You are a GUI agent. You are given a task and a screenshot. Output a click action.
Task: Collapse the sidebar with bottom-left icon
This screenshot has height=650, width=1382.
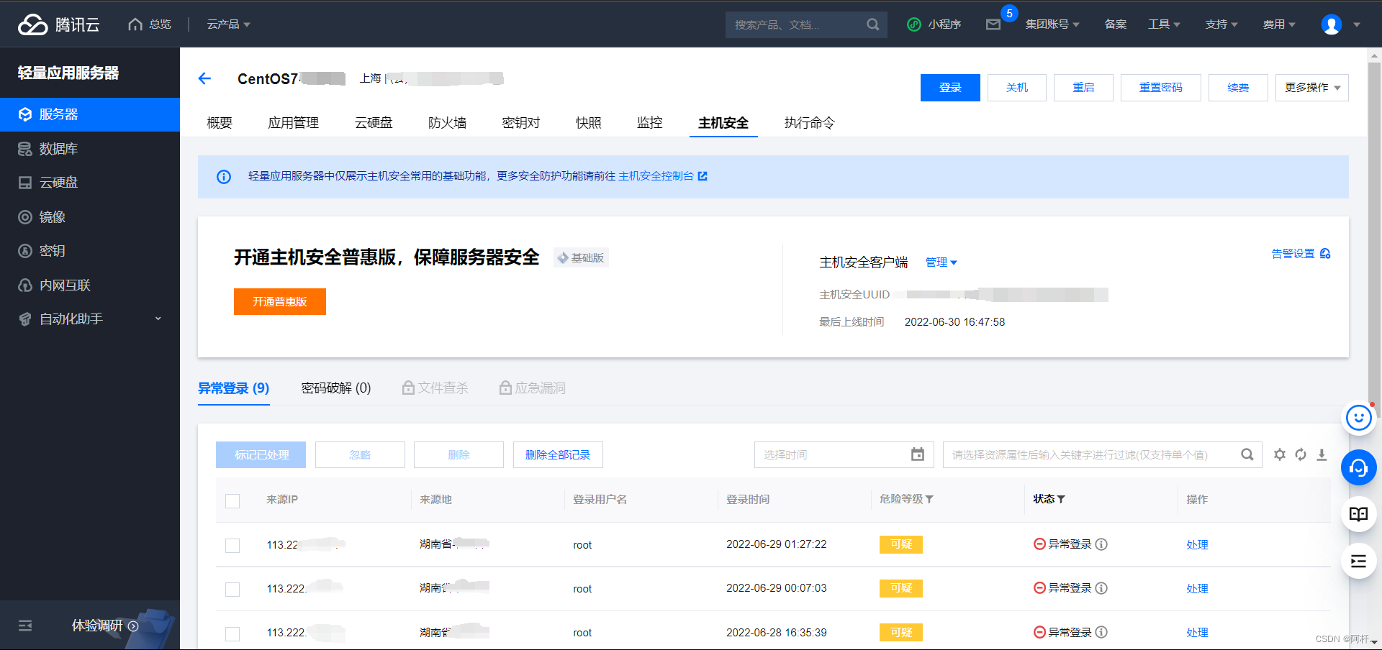(25, 626)
